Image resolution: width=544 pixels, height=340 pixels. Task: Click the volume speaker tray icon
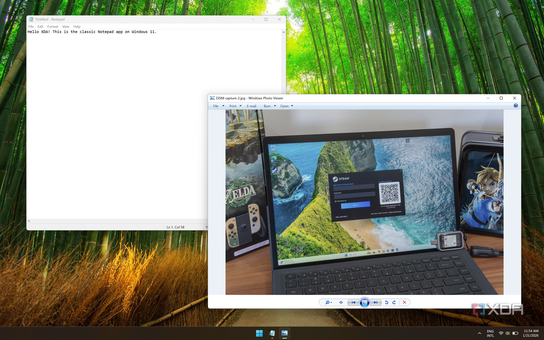click(507, 333)
